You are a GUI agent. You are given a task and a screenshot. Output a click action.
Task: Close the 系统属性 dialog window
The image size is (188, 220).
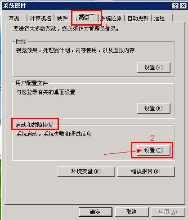pyautogui.click(x=184, y=6)
